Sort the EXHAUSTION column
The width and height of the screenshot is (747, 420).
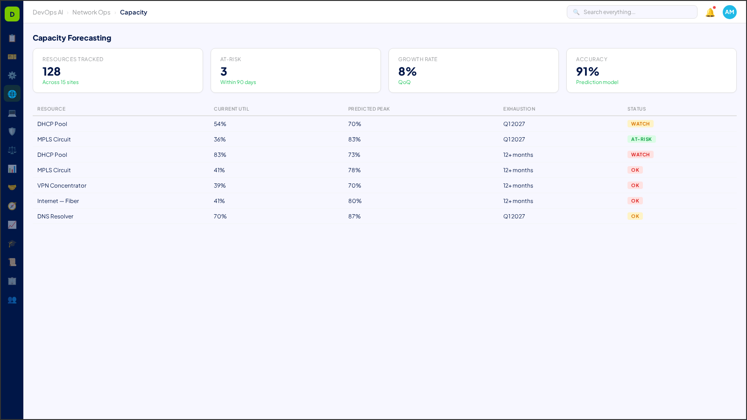point(519,109)
